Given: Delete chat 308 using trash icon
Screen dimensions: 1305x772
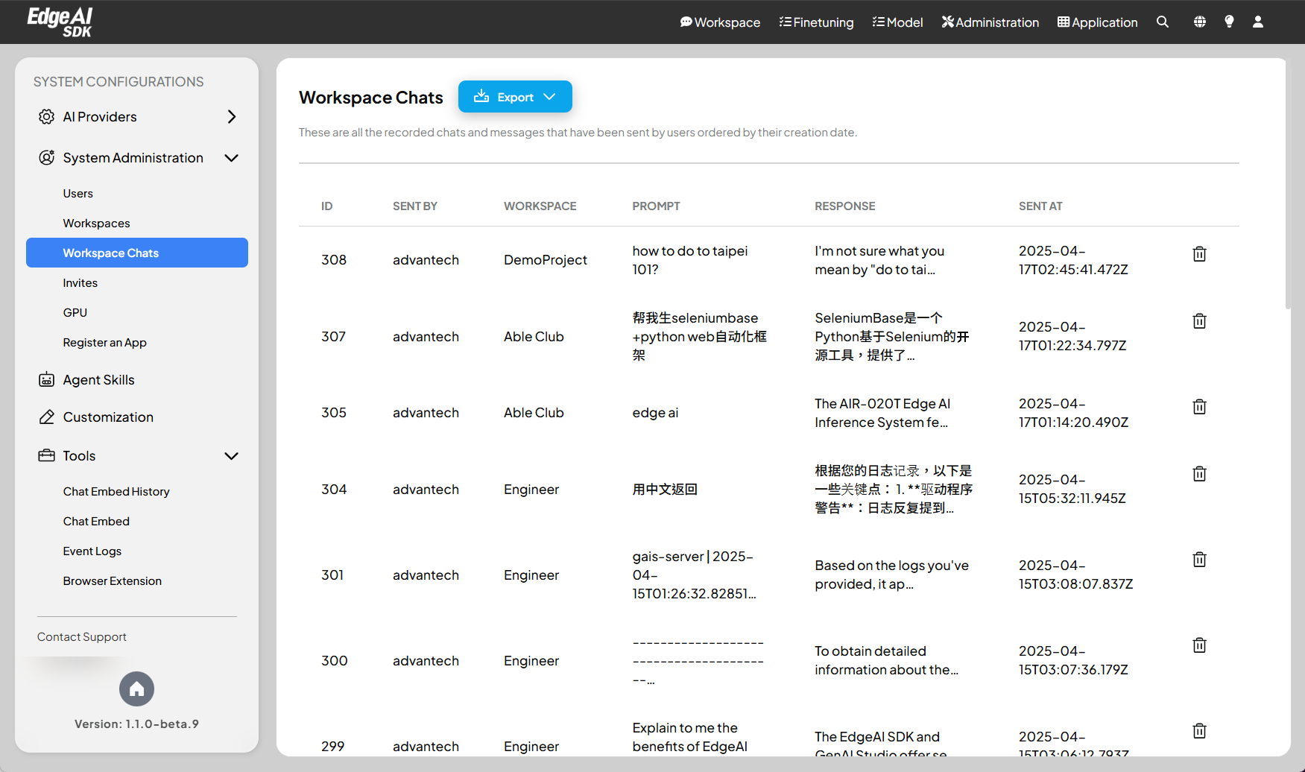Looking at the screenshot, I should point(1199,254).
